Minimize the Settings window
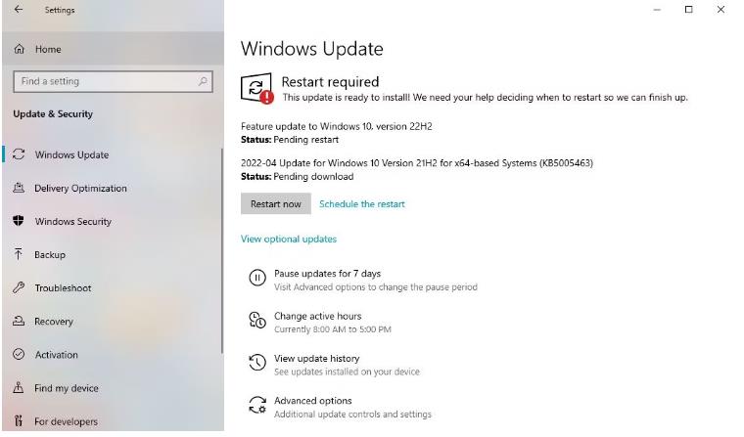 click(657, 10)
